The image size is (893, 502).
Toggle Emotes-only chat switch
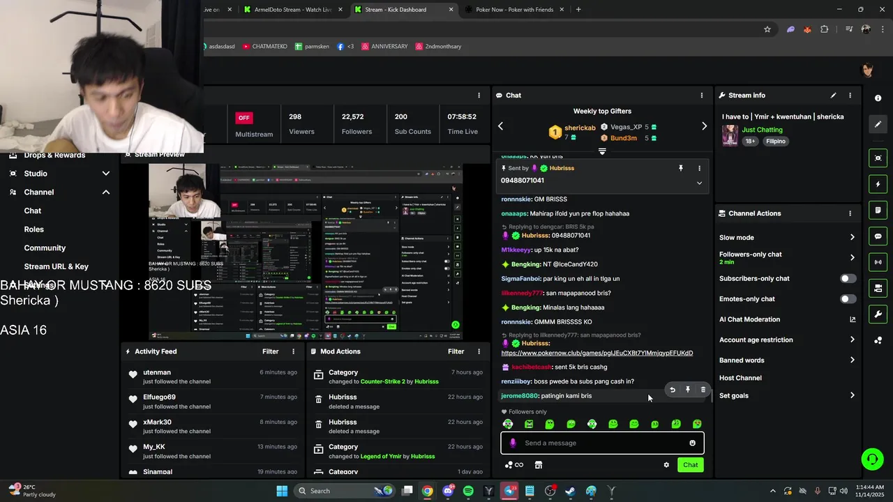[x=848, y=299]
